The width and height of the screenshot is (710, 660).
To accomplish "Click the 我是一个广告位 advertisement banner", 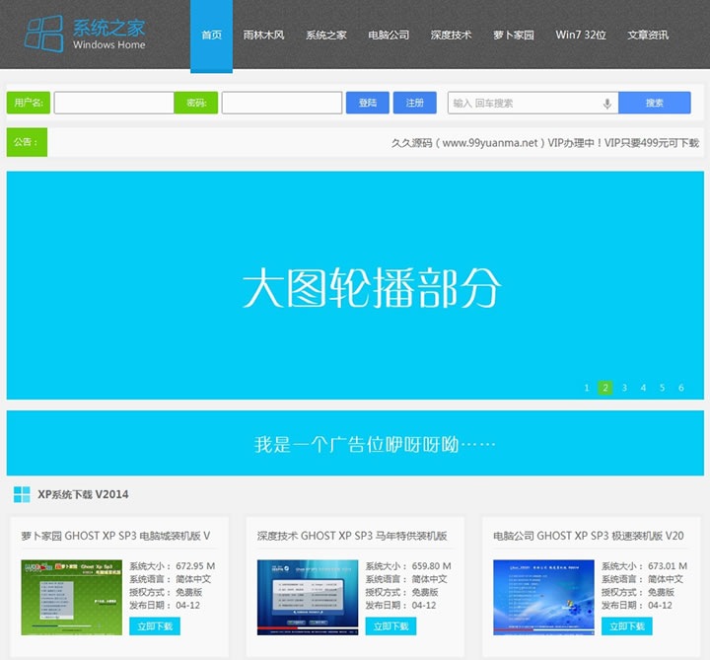I will (x=355, y=443).
